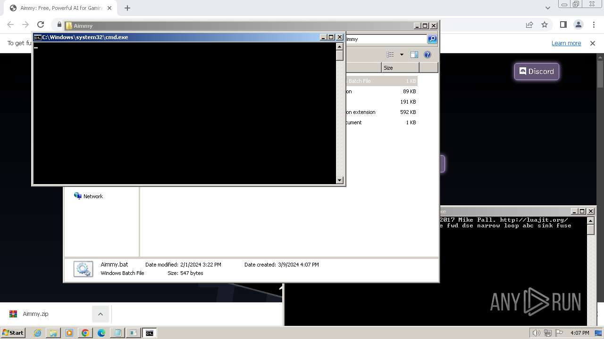This screenshot has width=604, height=339.
Task: Open the Aimmy.zip download item
Action: [35, 314]
